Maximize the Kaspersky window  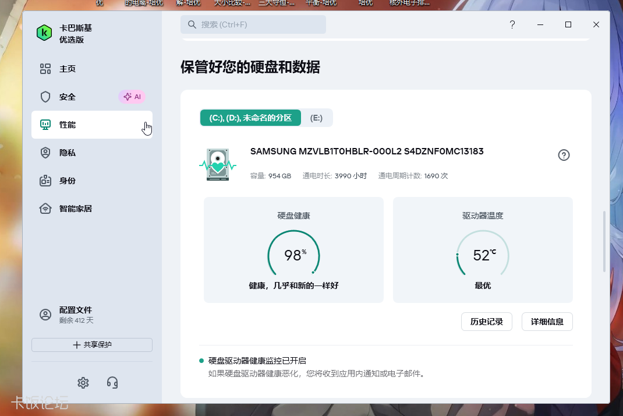pos(568,24)
